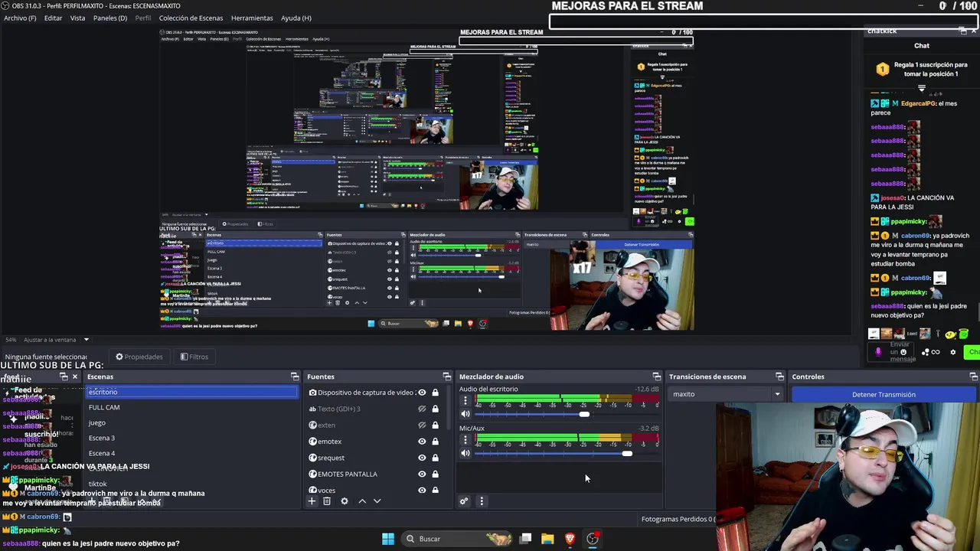This screenshot has height=551, width=980.
Task: Open Brave browser from taskbar
Action: tap(570, 539)
